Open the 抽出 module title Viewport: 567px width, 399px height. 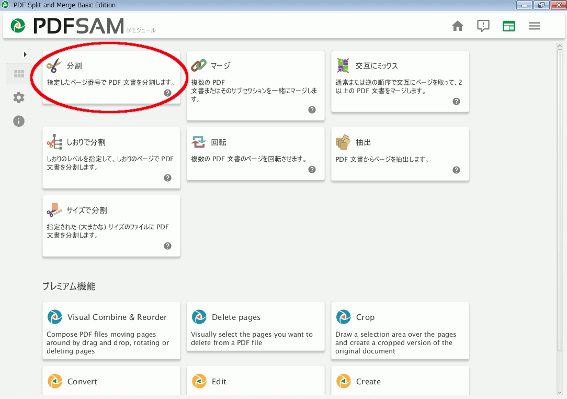click(x=364, y=142)
